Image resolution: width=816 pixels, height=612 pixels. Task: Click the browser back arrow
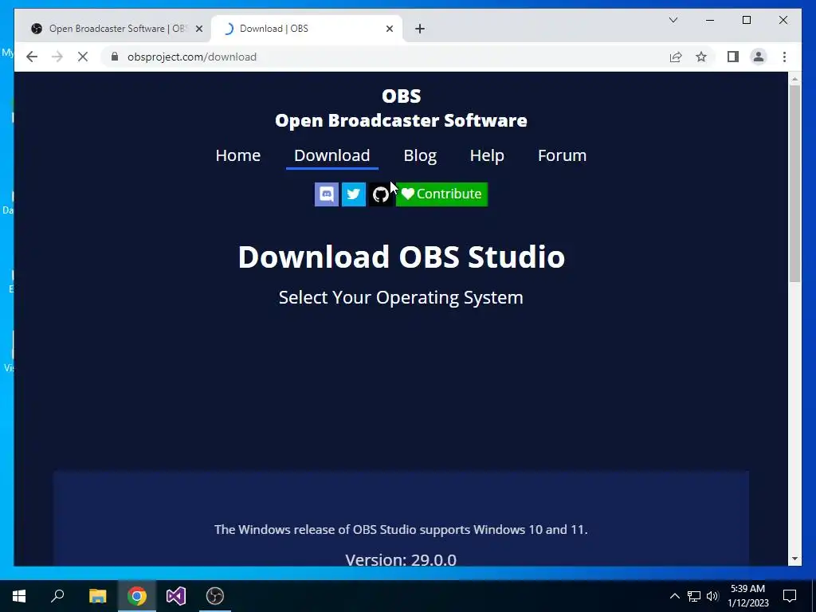tap(32, 57)
